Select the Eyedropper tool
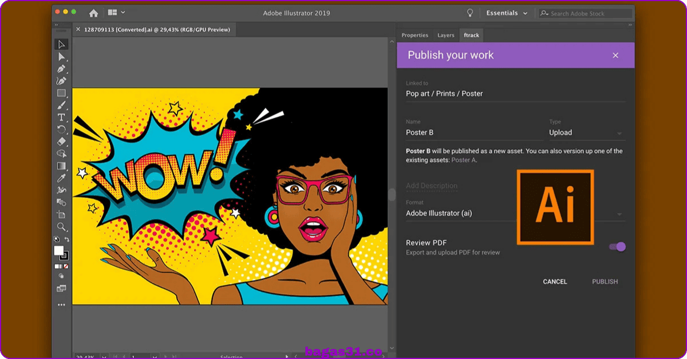This screenshot has width=687, height=359. [61, 178]
